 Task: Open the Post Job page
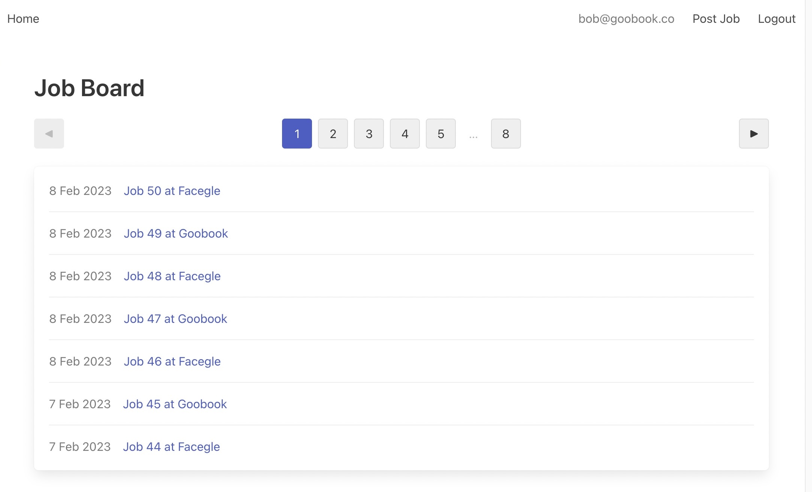pyautogui.click(x=716, y=19)
